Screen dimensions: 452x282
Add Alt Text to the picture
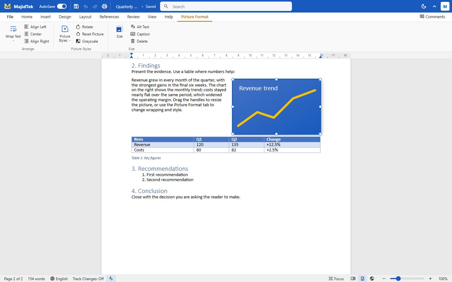pyautogui.click(x=140, y=27)
